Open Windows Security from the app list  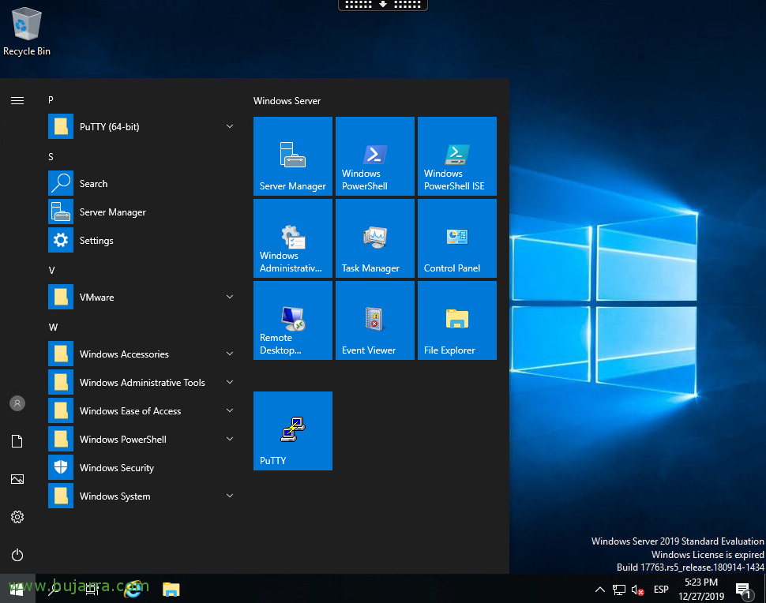(143, 467)
